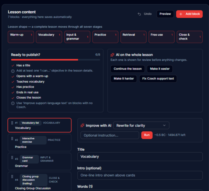Click the 6/8 publish score

98,55
